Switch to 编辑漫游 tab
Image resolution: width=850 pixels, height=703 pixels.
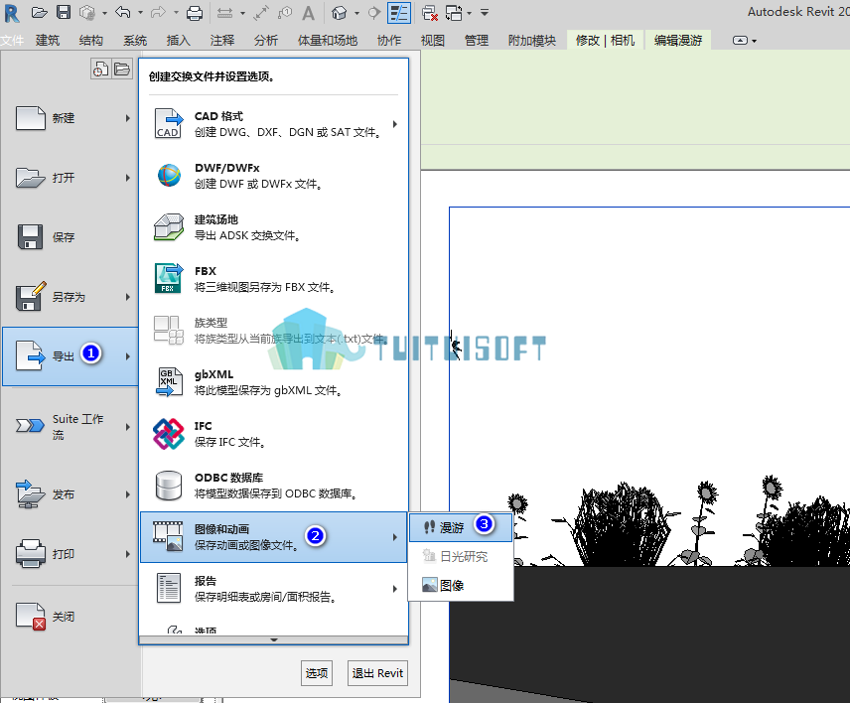tap(678, 40)
